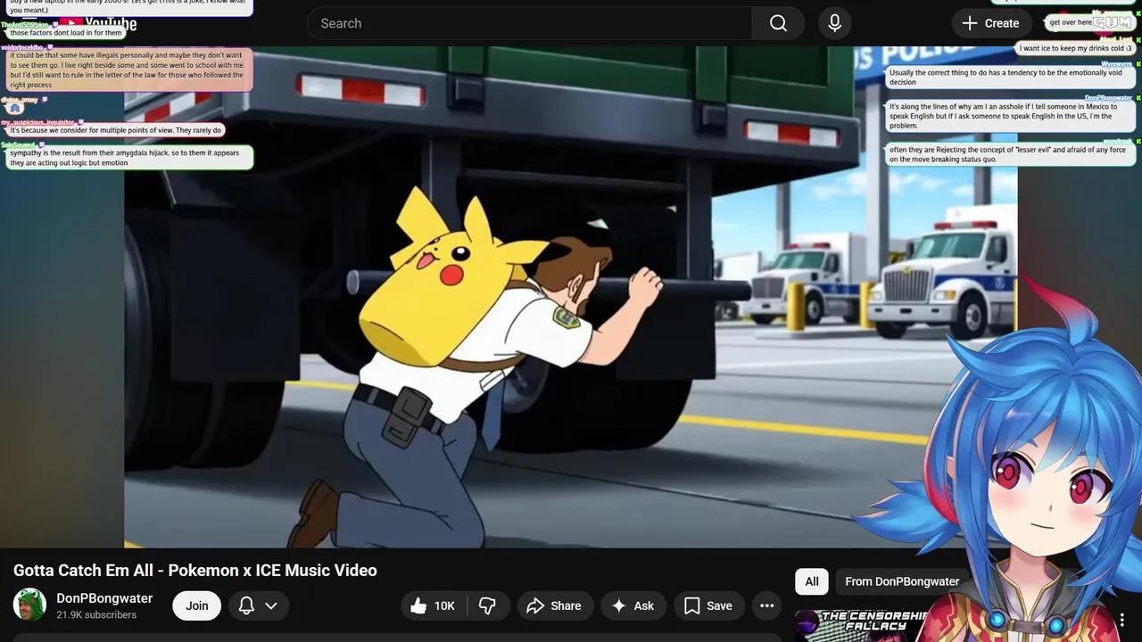Viewport: 1142px width, 642px height.
Task: Open The Censorship Fallacy video thumbnail
Action: (x=861, y=626)
